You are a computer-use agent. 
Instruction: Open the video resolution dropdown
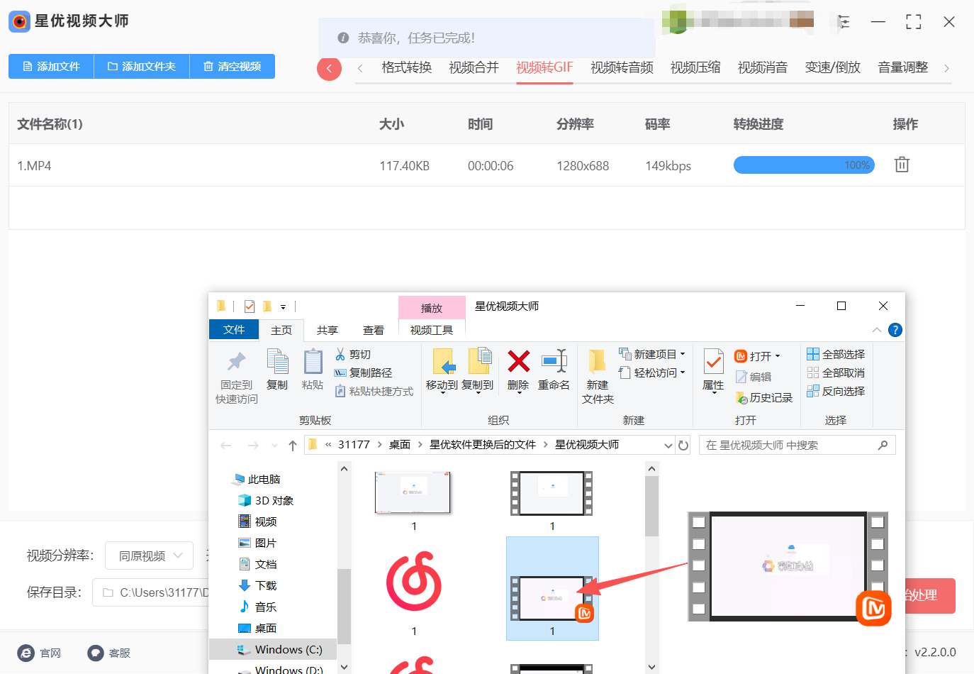coord(149,556)
